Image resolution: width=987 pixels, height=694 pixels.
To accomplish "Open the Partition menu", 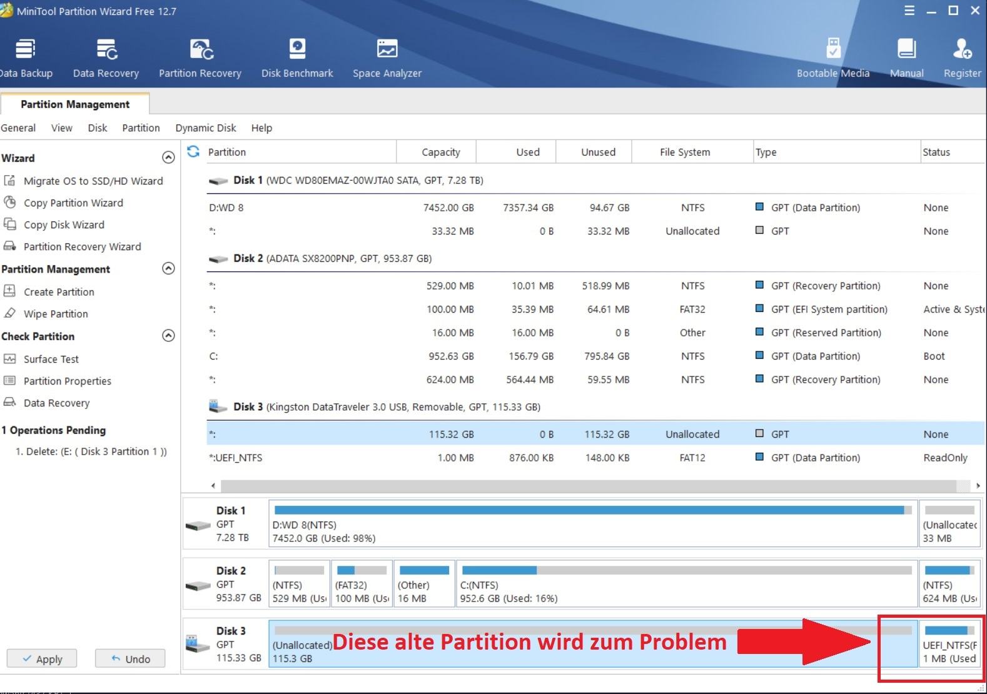I will click(x=141, y=128).
